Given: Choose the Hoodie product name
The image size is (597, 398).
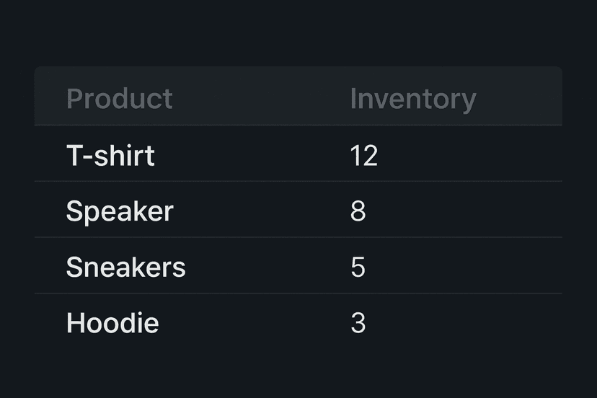Looking at the screenshot, I should (112, 323).
